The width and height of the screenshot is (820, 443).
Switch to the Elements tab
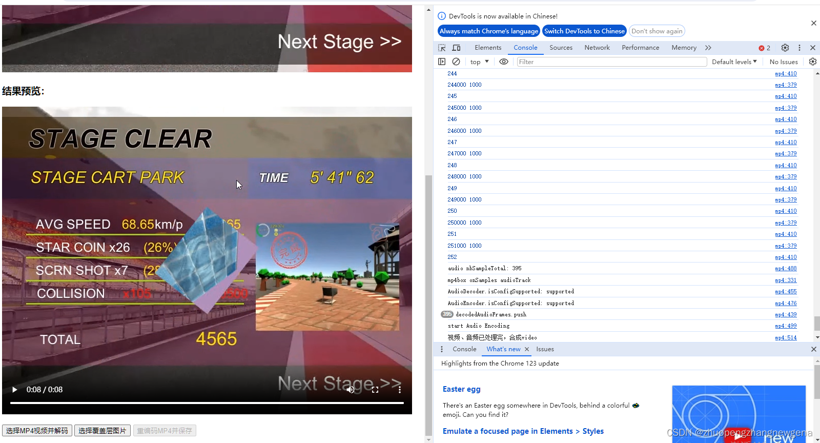[488, 48]
